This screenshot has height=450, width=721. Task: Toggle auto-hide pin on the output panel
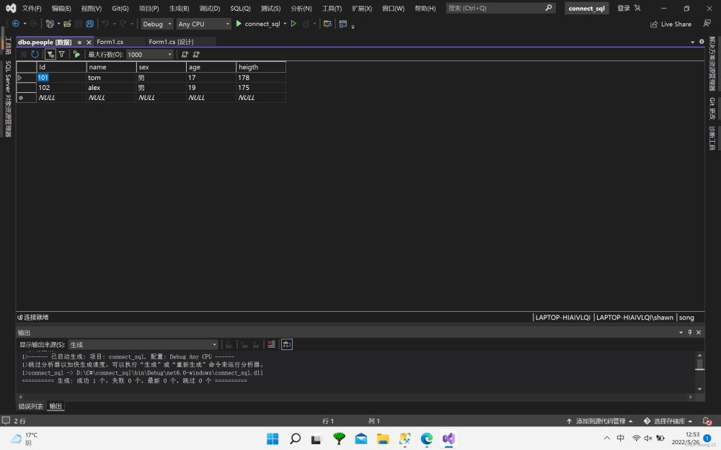click(689, 332)
